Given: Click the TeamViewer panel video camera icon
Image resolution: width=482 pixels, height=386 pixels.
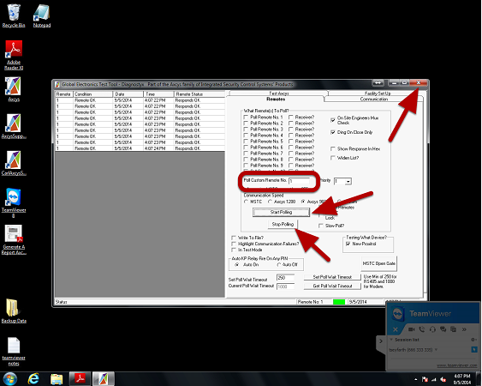Looking at the screenshot, I should pos(411,329).
